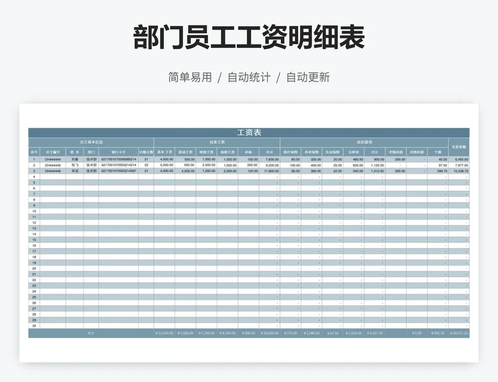Click the 银行卡号 column header
This screenshot has width=498, height=382.
click(118, 152)
